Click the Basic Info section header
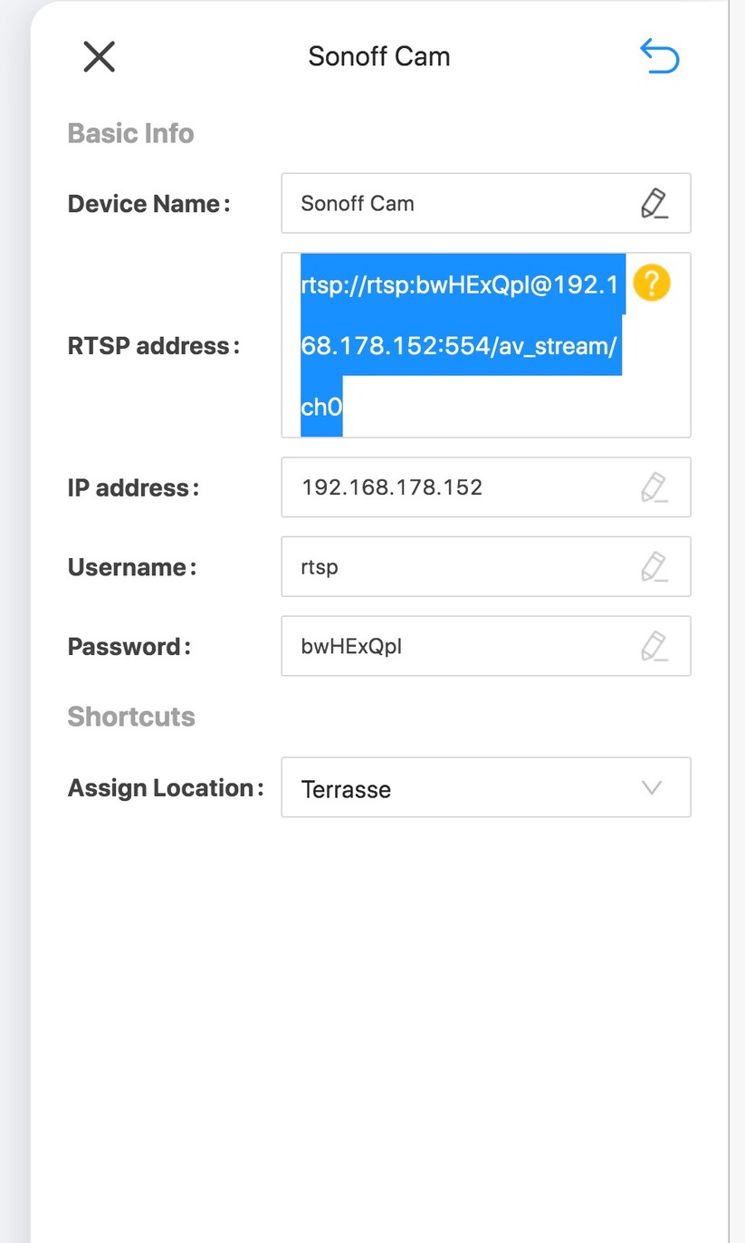This screenshot has width=745, height=1243. 130,132
